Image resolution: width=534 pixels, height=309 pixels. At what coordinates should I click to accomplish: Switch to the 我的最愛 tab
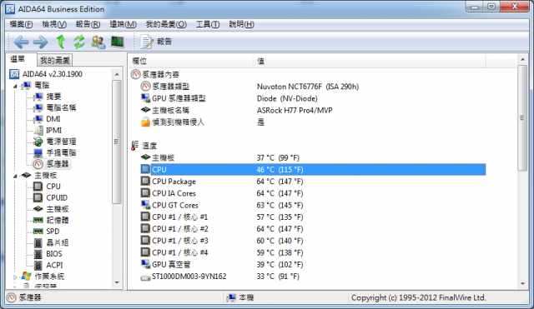click(55, 61)
